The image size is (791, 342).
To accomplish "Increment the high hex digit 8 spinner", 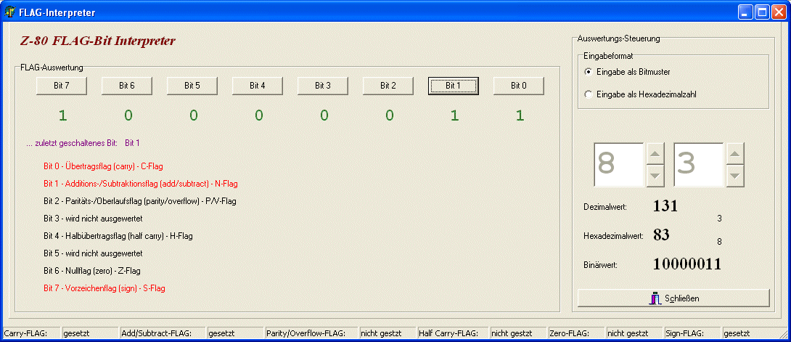I will tap(656, 154).
